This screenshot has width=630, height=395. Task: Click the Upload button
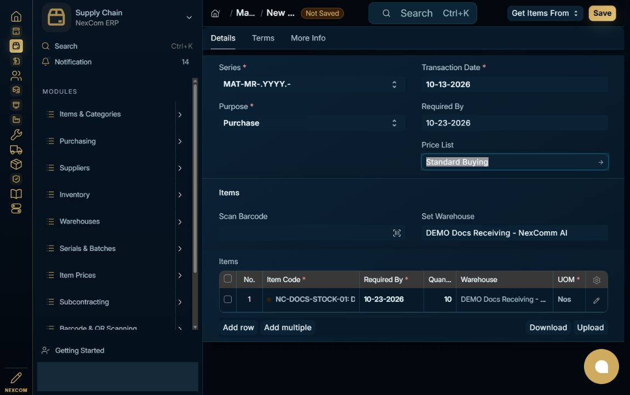tap(590, 328)
